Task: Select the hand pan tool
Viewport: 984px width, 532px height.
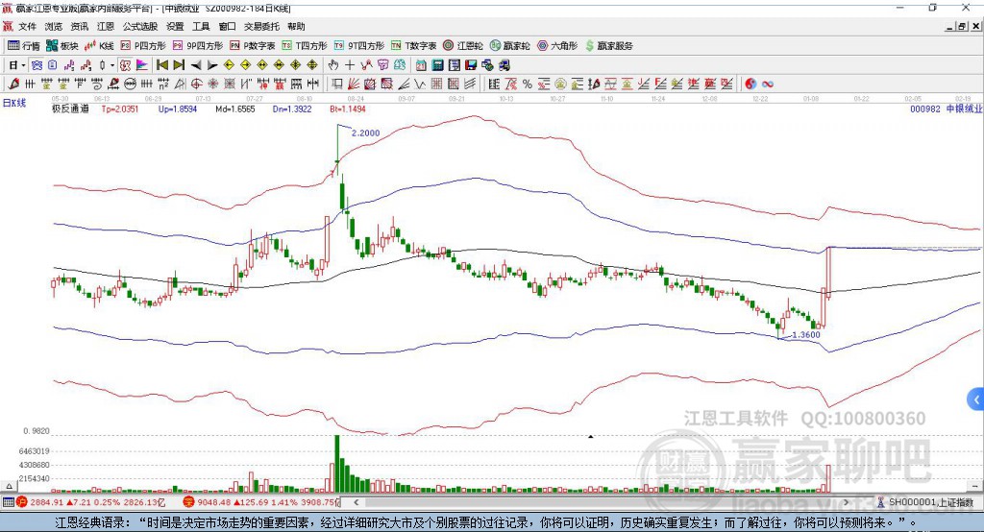Action: click(333, 65)
